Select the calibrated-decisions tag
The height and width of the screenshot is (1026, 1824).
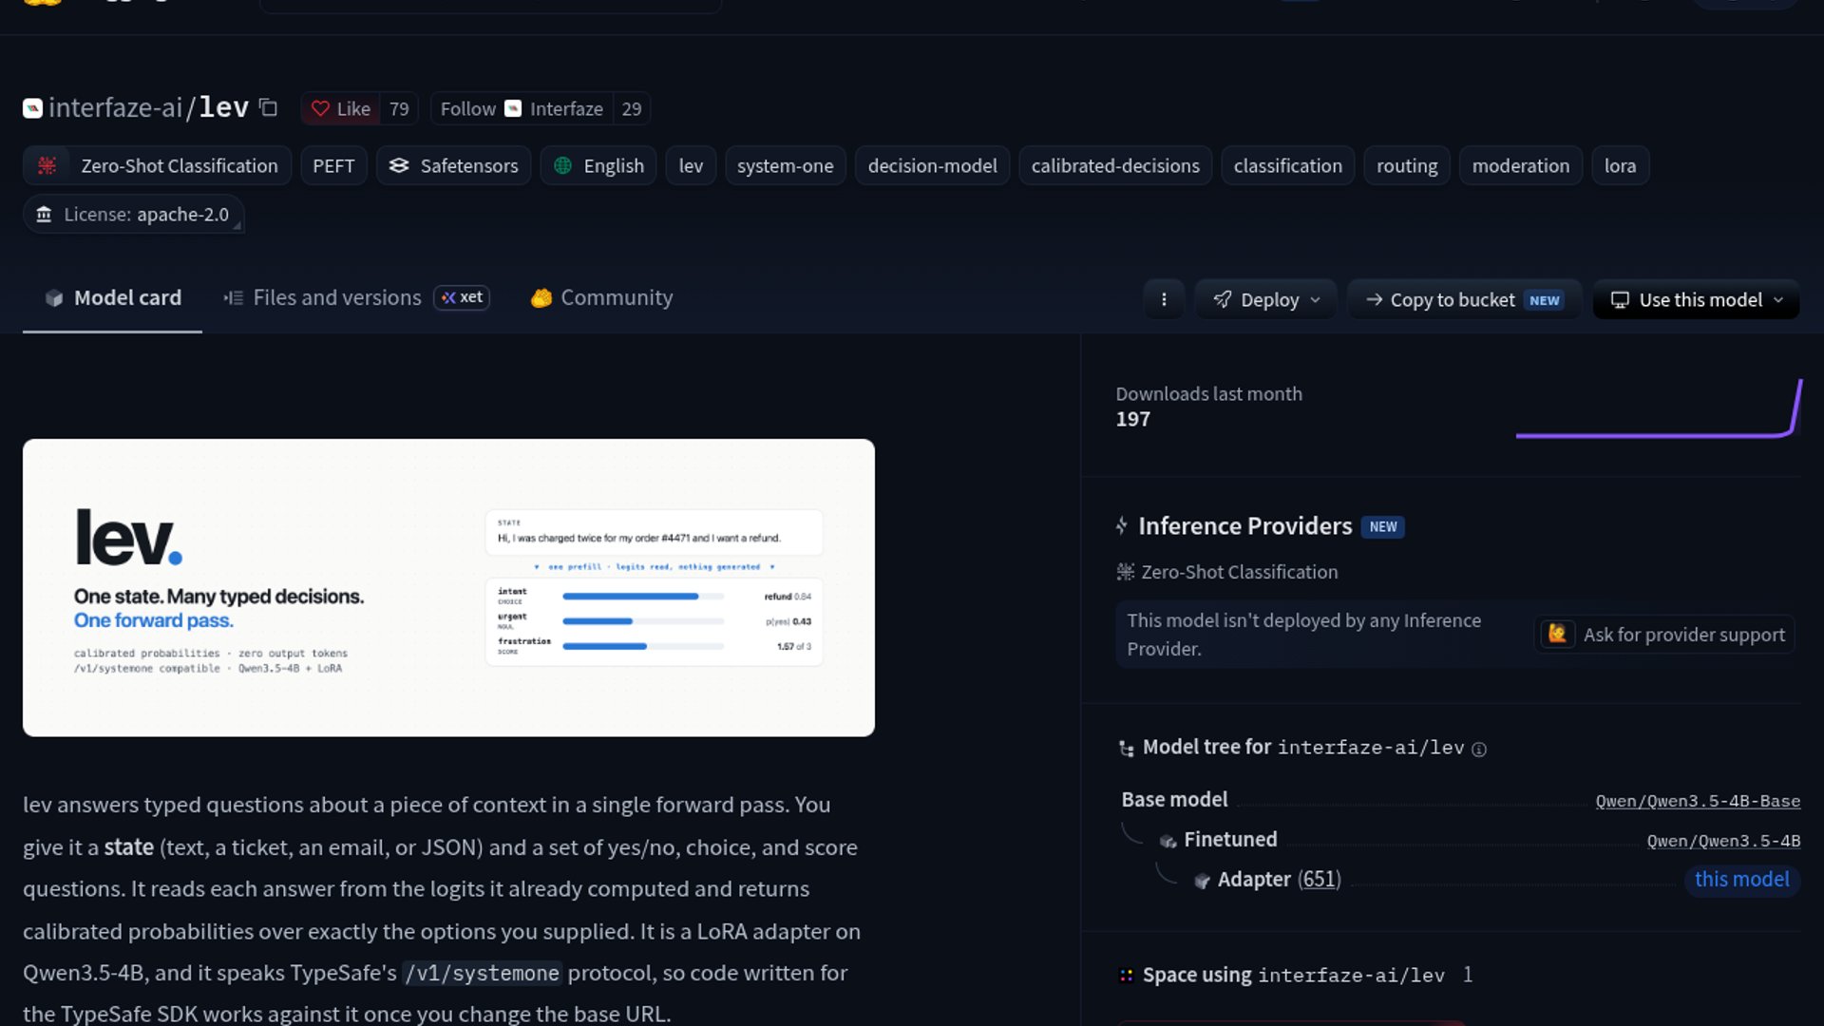pyautogui.click(x=1115, y=165)
